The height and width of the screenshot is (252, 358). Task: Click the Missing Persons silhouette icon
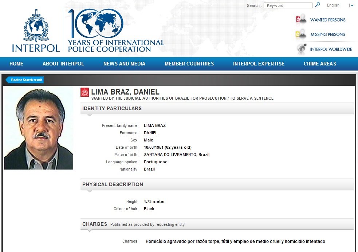(x=301, y=34)
